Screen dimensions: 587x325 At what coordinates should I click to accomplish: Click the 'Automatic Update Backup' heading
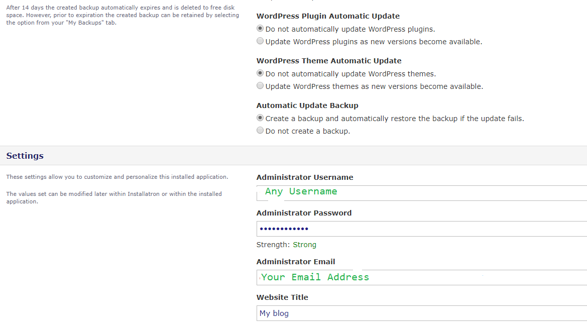pos(308,105)
